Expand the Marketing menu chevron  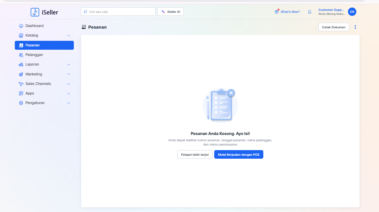pos(69,74)
